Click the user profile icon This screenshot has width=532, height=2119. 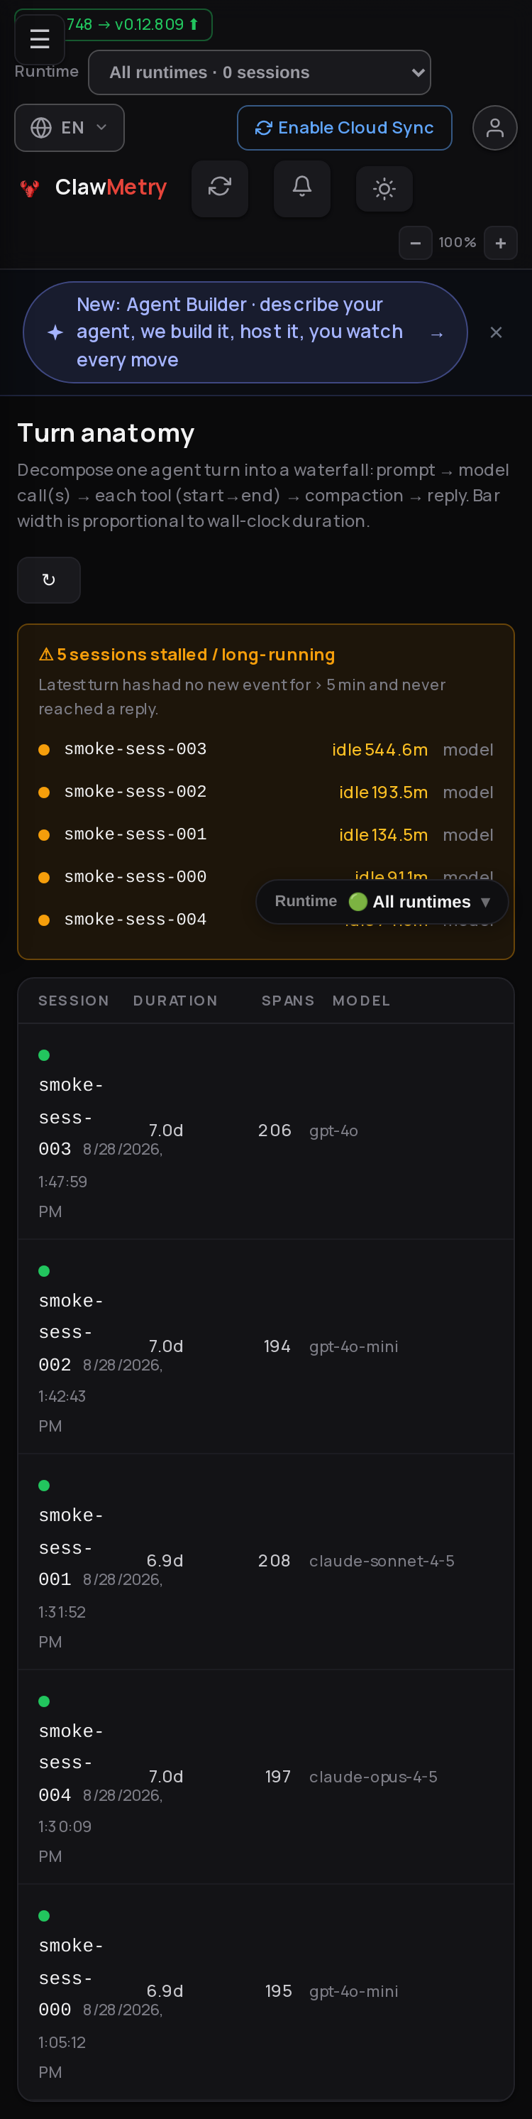pos(494,128)
